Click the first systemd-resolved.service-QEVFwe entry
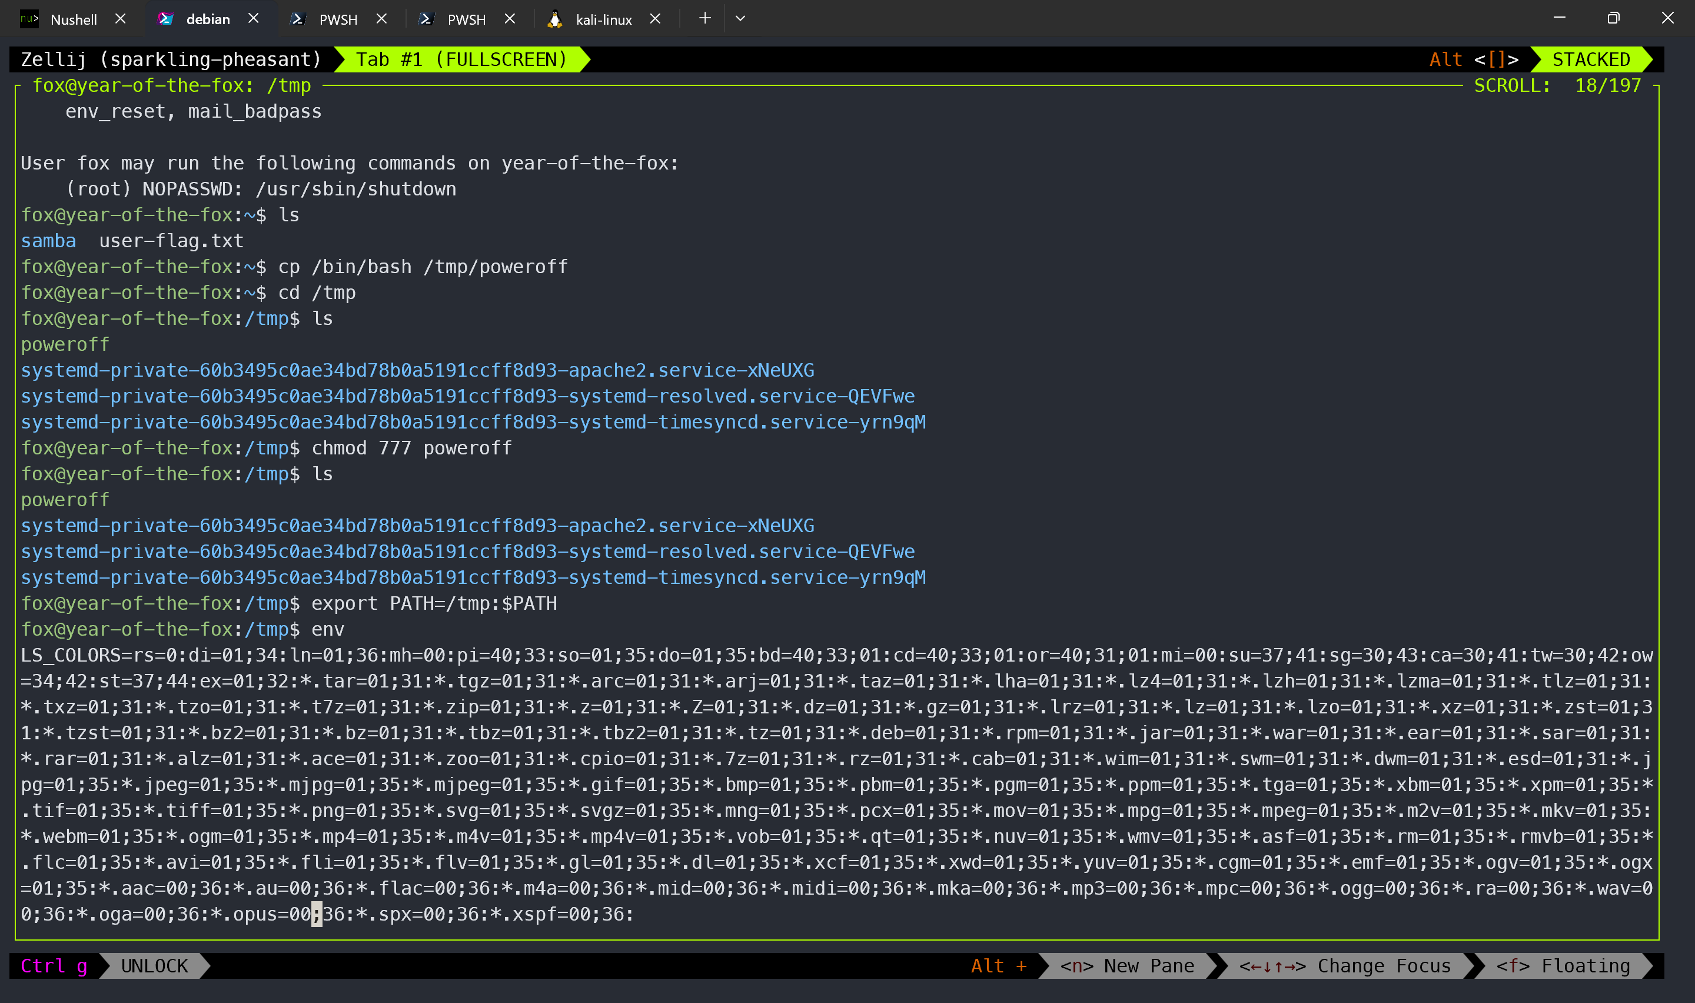This screenshot has width=1695, height=1003. tap(467, 396)
